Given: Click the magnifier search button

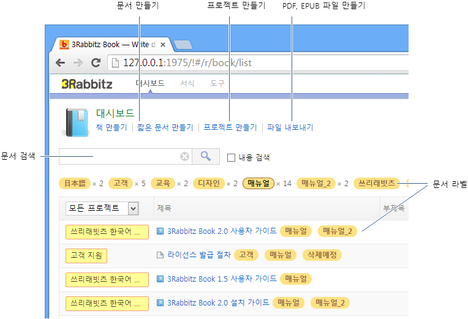Looking at the screenshot, I should click(x=206, y=156).
